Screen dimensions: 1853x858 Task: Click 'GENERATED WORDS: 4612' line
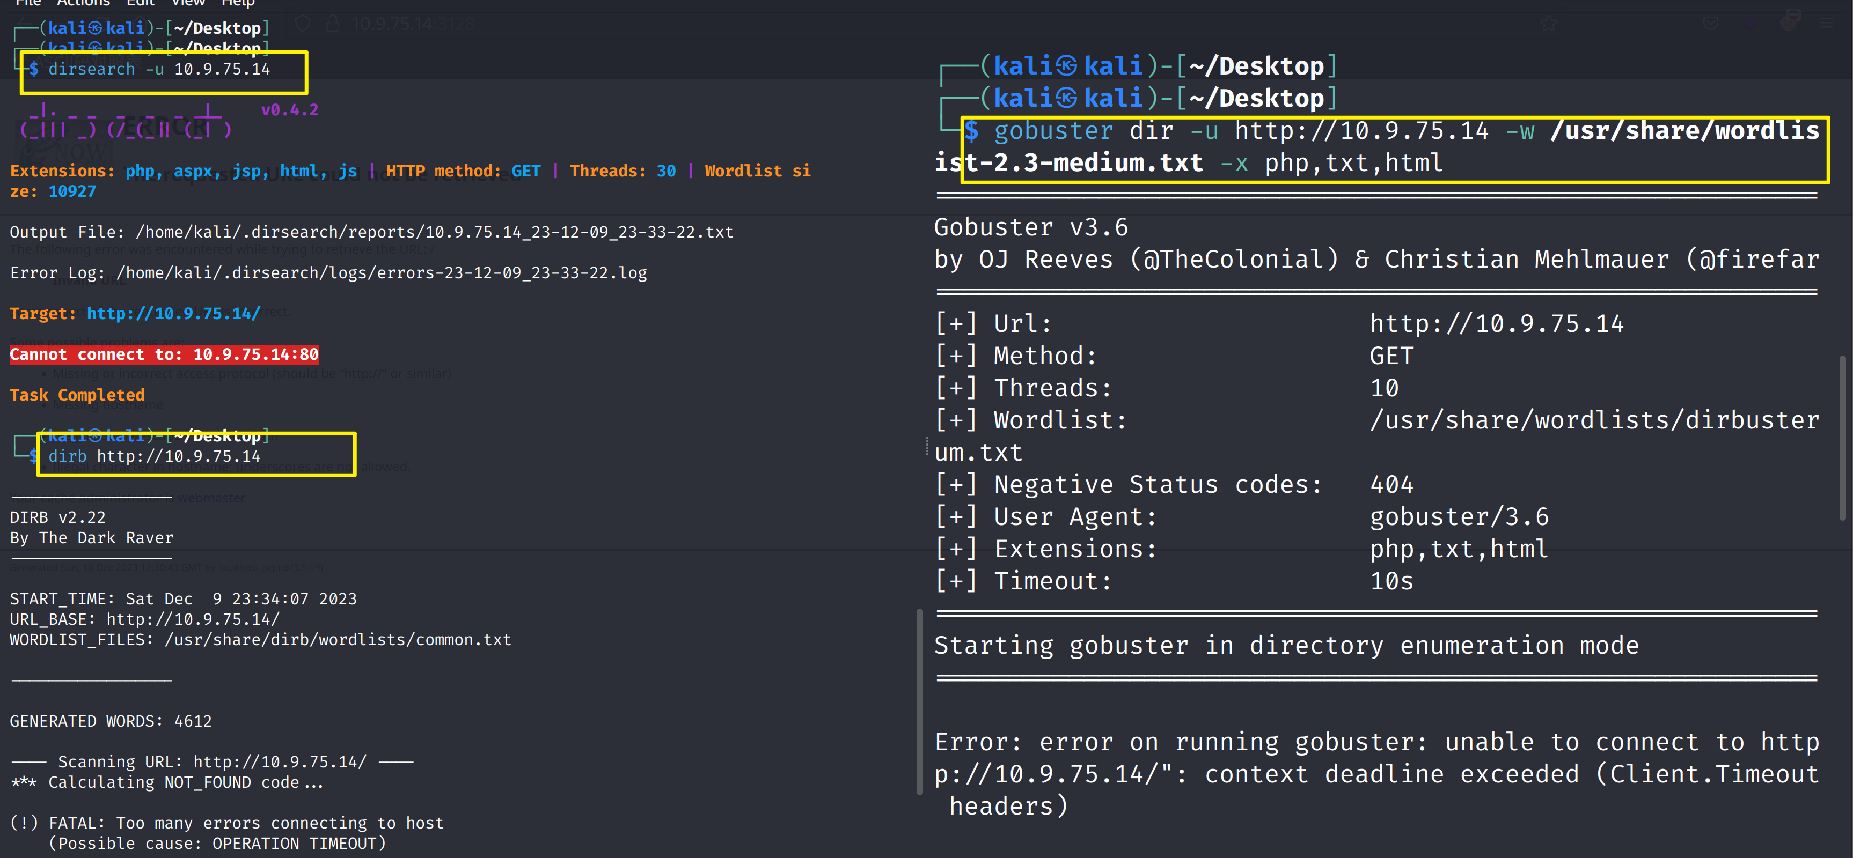click(x=111, y=721)
